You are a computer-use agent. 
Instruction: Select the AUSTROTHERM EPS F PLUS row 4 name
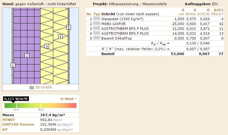pyautogui.click(x=125, y=33)
